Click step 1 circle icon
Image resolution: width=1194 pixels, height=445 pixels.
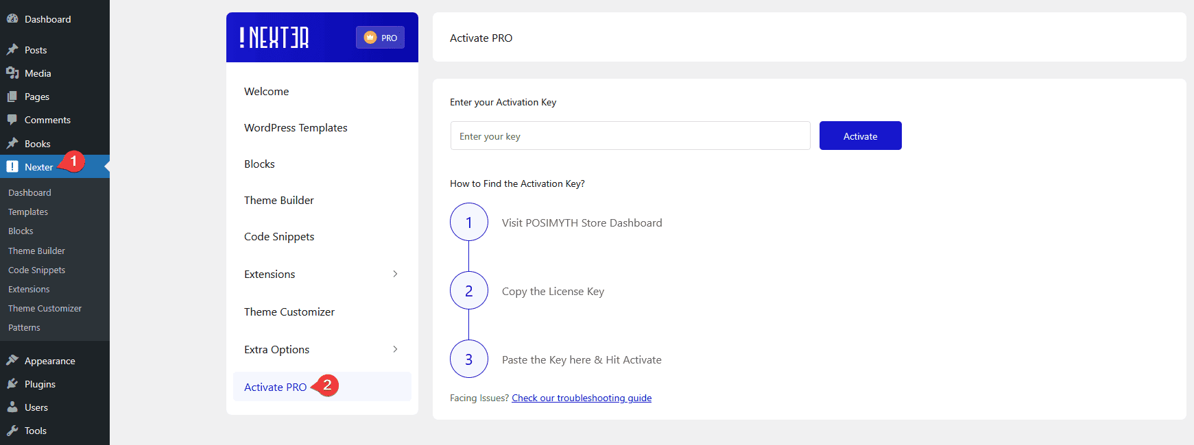[469, 222]
